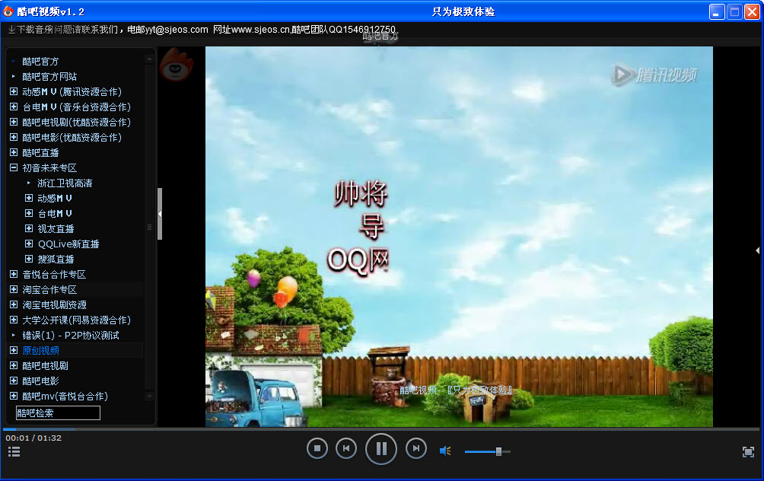Click the 酷吧检索 search field
The width and height of the screenshot is (764, 481).
[58, 413]
